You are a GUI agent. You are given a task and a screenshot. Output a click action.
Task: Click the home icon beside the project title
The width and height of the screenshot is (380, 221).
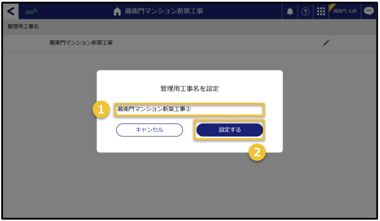(117, 11)
